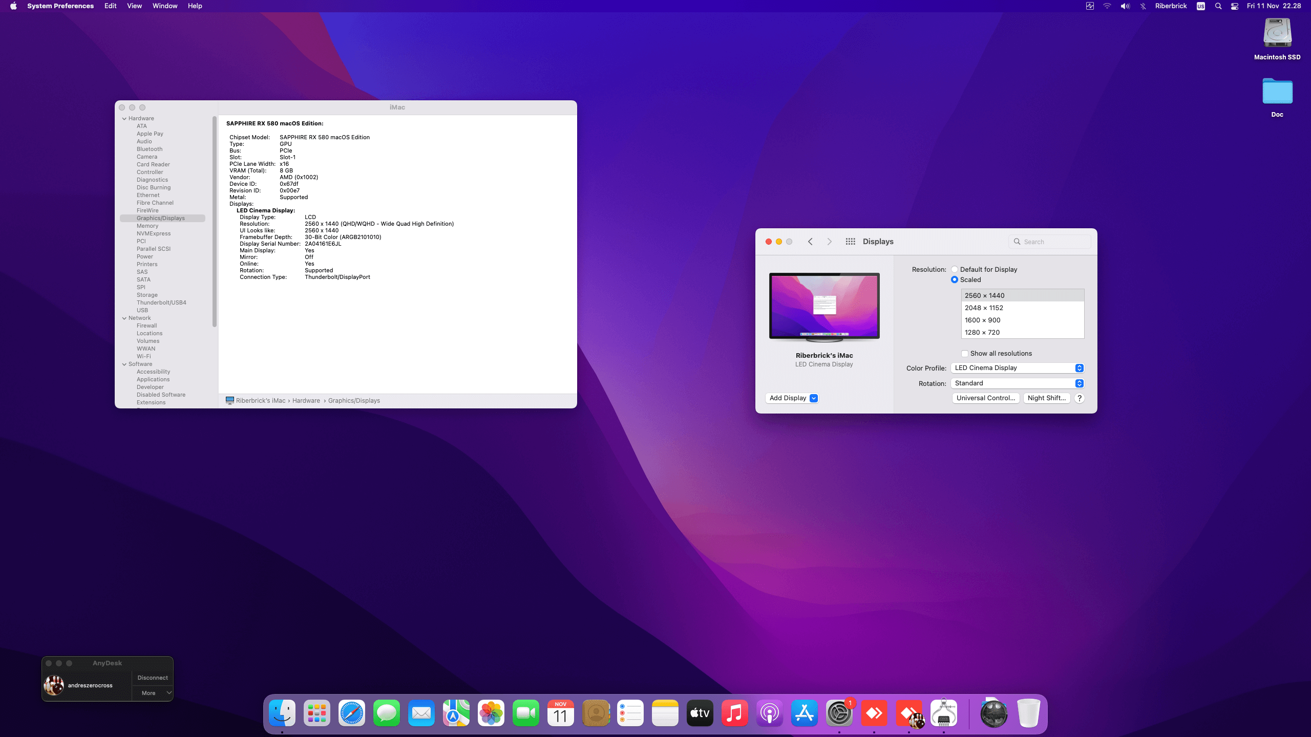
Task: Open the help question mark button
Action: point(1080,398)
